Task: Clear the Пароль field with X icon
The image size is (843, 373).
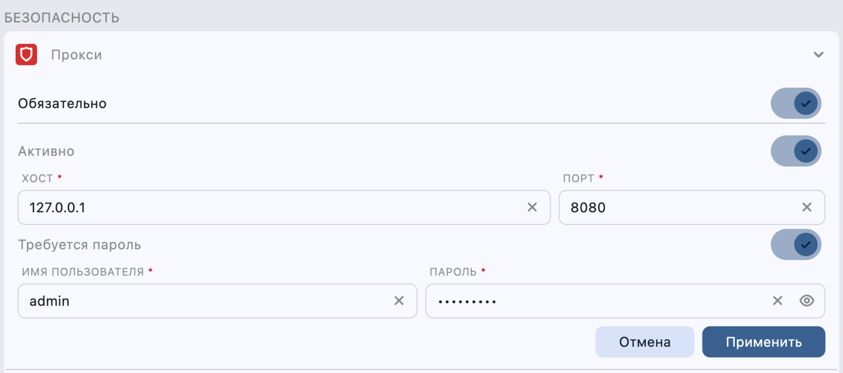Action: coord(777,301)
